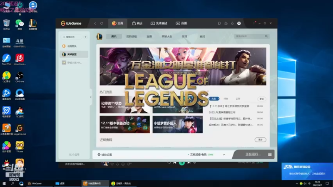Collapse the sidebar with the chevron handle
Viewport: 333px width, 187px height.
(91, 97)
